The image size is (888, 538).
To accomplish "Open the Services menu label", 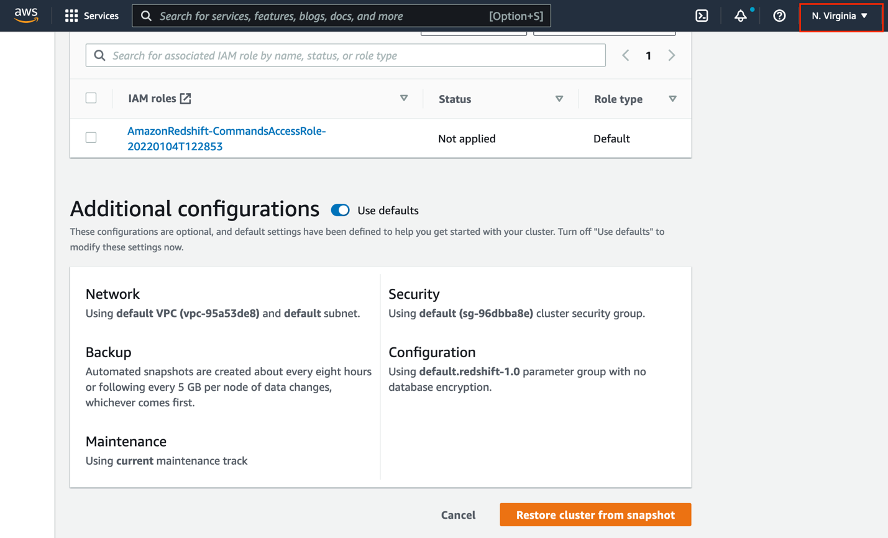I will [x=101, y=16].
